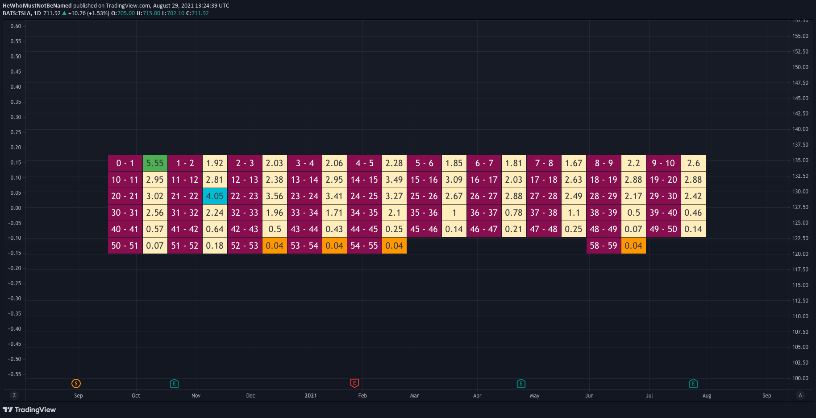Click the value cell 3.49
The width and height of the screenshot is (816, 418).
point(394,180)
